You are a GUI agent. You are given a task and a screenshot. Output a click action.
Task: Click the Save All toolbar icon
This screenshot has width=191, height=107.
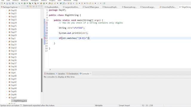tap(10, 3)
